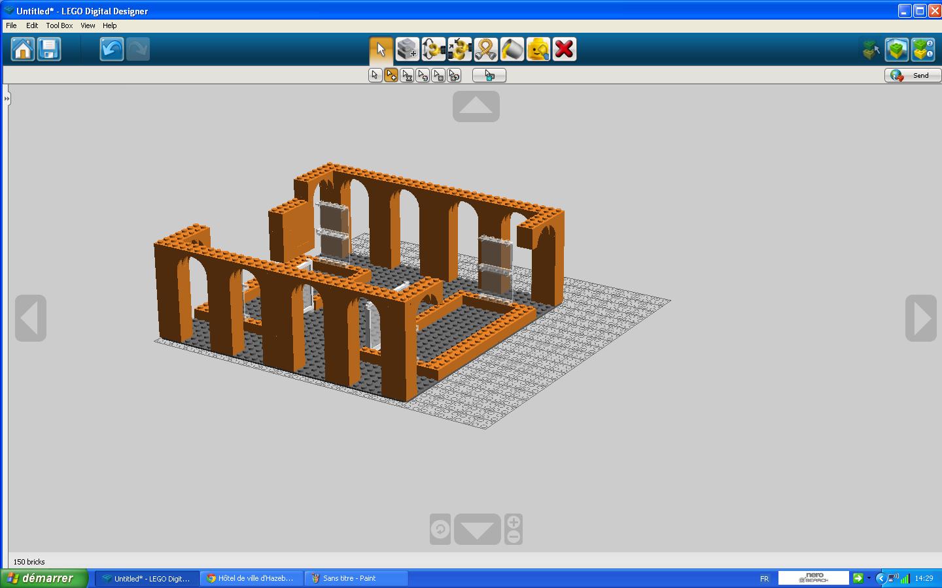
Task: Zoom in with the plus button
Action: point(514,522)
